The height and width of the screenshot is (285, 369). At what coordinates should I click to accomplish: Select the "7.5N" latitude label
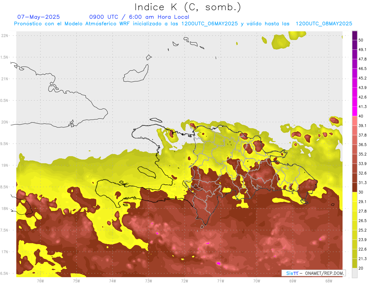[x=5, y=231]
